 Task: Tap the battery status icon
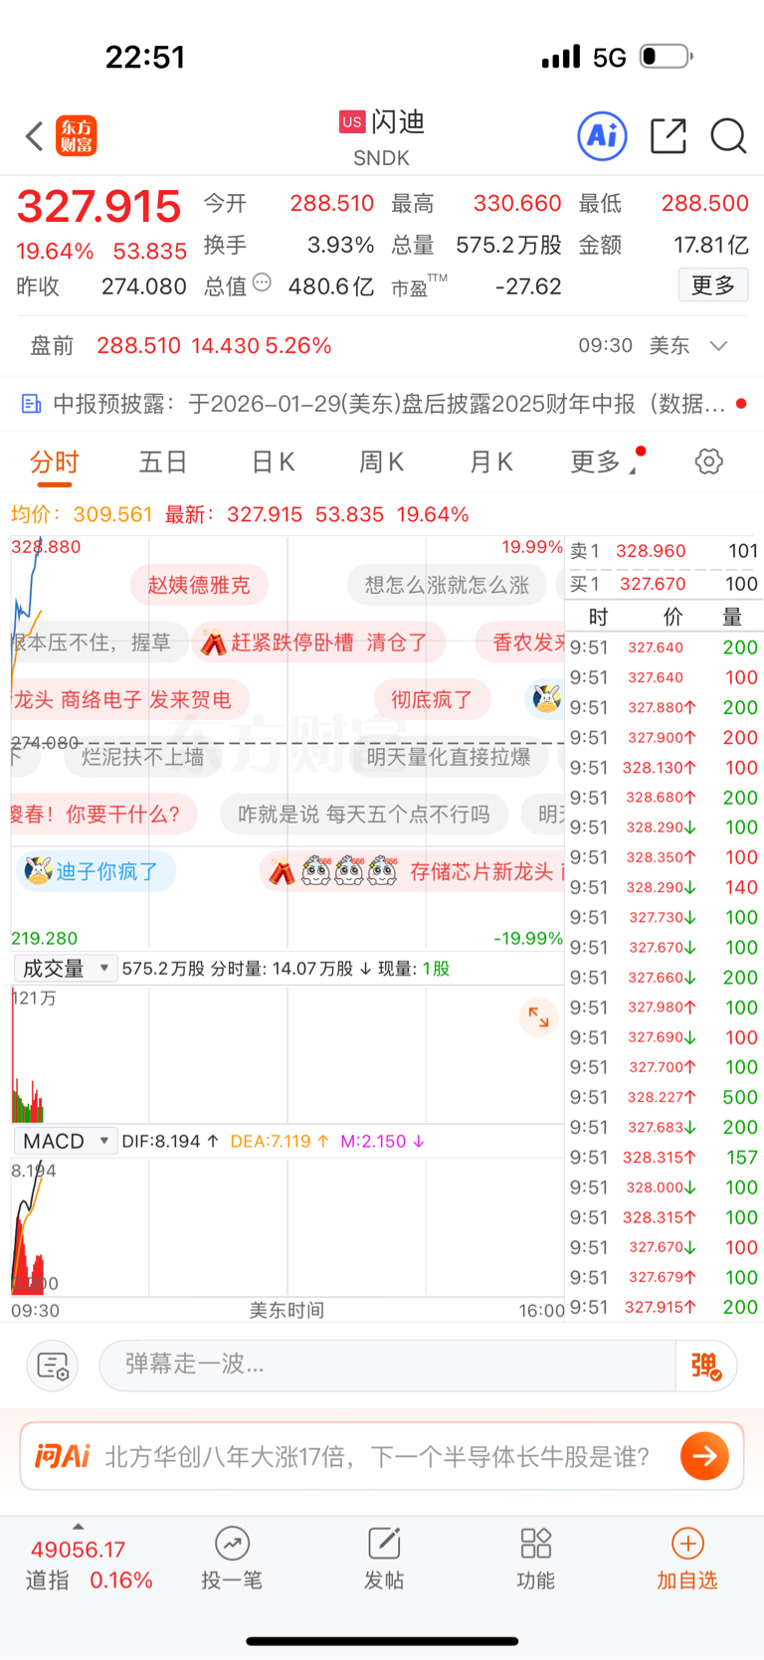[666, 56]
